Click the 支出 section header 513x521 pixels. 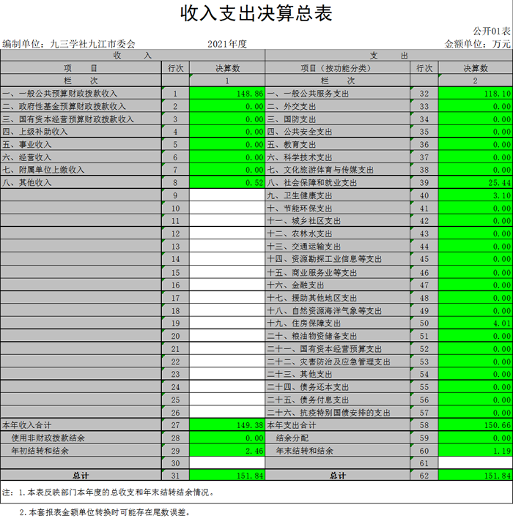click(x=388, y=56)
